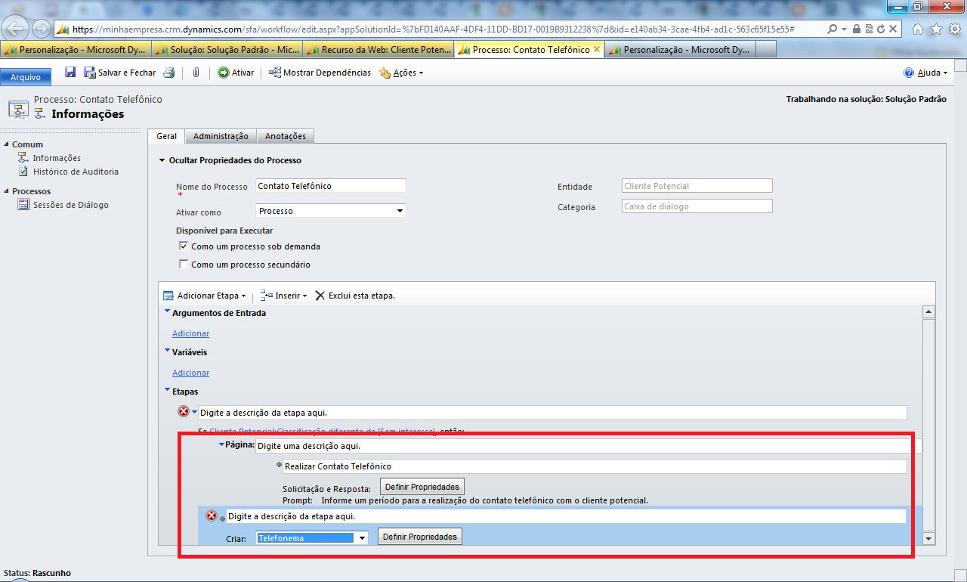
Task: Click the print icon in toolbar
Action: pyautogui.click(x=169, y=73)
